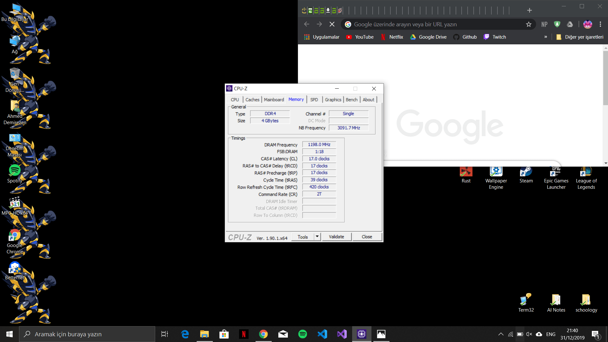Launch Visual Studio Code from taskbar
Viewport: 608px width, 342px height.
click(322, 334)
